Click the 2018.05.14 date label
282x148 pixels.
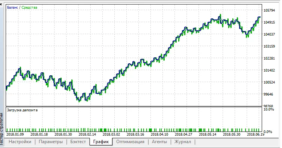click(x=208, y=134)
